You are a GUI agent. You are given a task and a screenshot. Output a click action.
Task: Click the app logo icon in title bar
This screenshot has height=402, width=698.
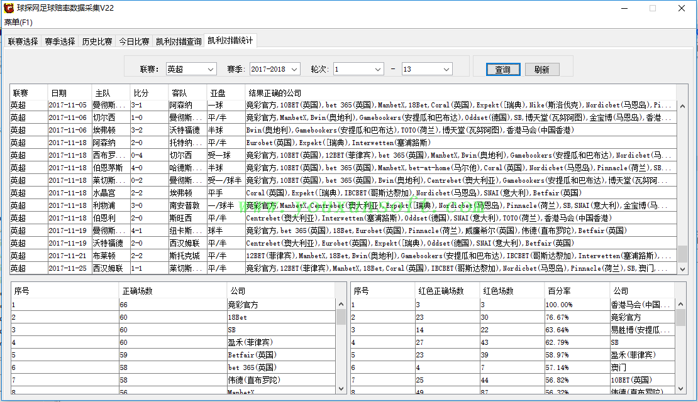[8, 8]
